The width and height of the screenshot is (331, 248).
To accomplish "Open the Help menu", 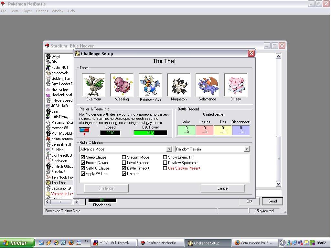I will click(71, 11).
